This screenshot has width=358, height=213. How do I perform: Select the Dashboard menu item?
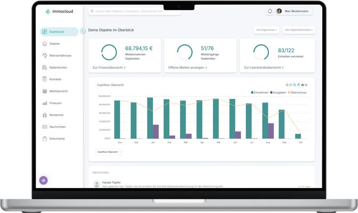pos(59,32)
